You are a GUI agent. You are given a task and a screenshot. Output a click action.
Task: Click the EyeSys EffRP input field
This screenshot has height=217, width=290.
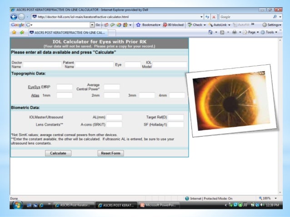pos(65,87)
